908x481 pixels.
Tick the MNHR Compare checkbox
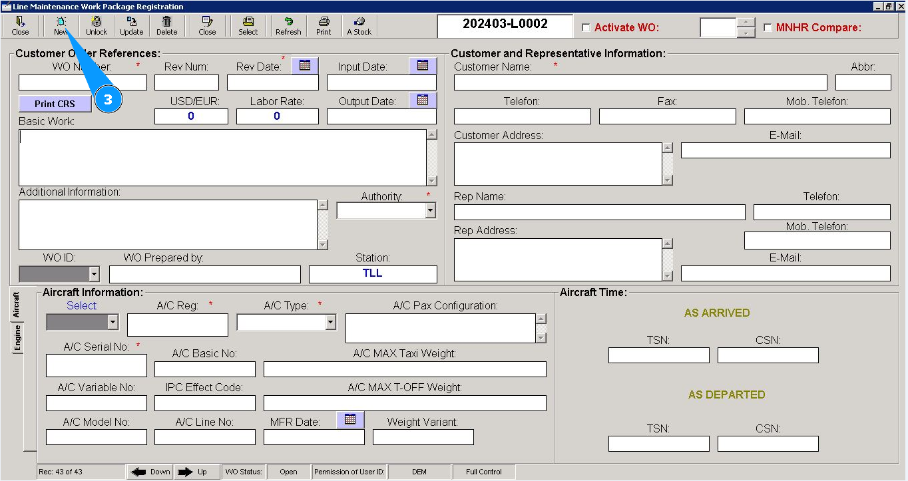[x=768, y=28]
